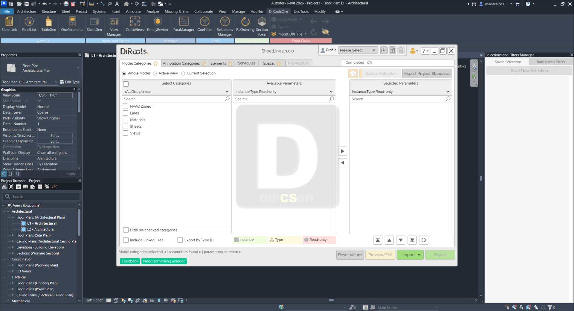Check the Views category

(x=126, y=133)
